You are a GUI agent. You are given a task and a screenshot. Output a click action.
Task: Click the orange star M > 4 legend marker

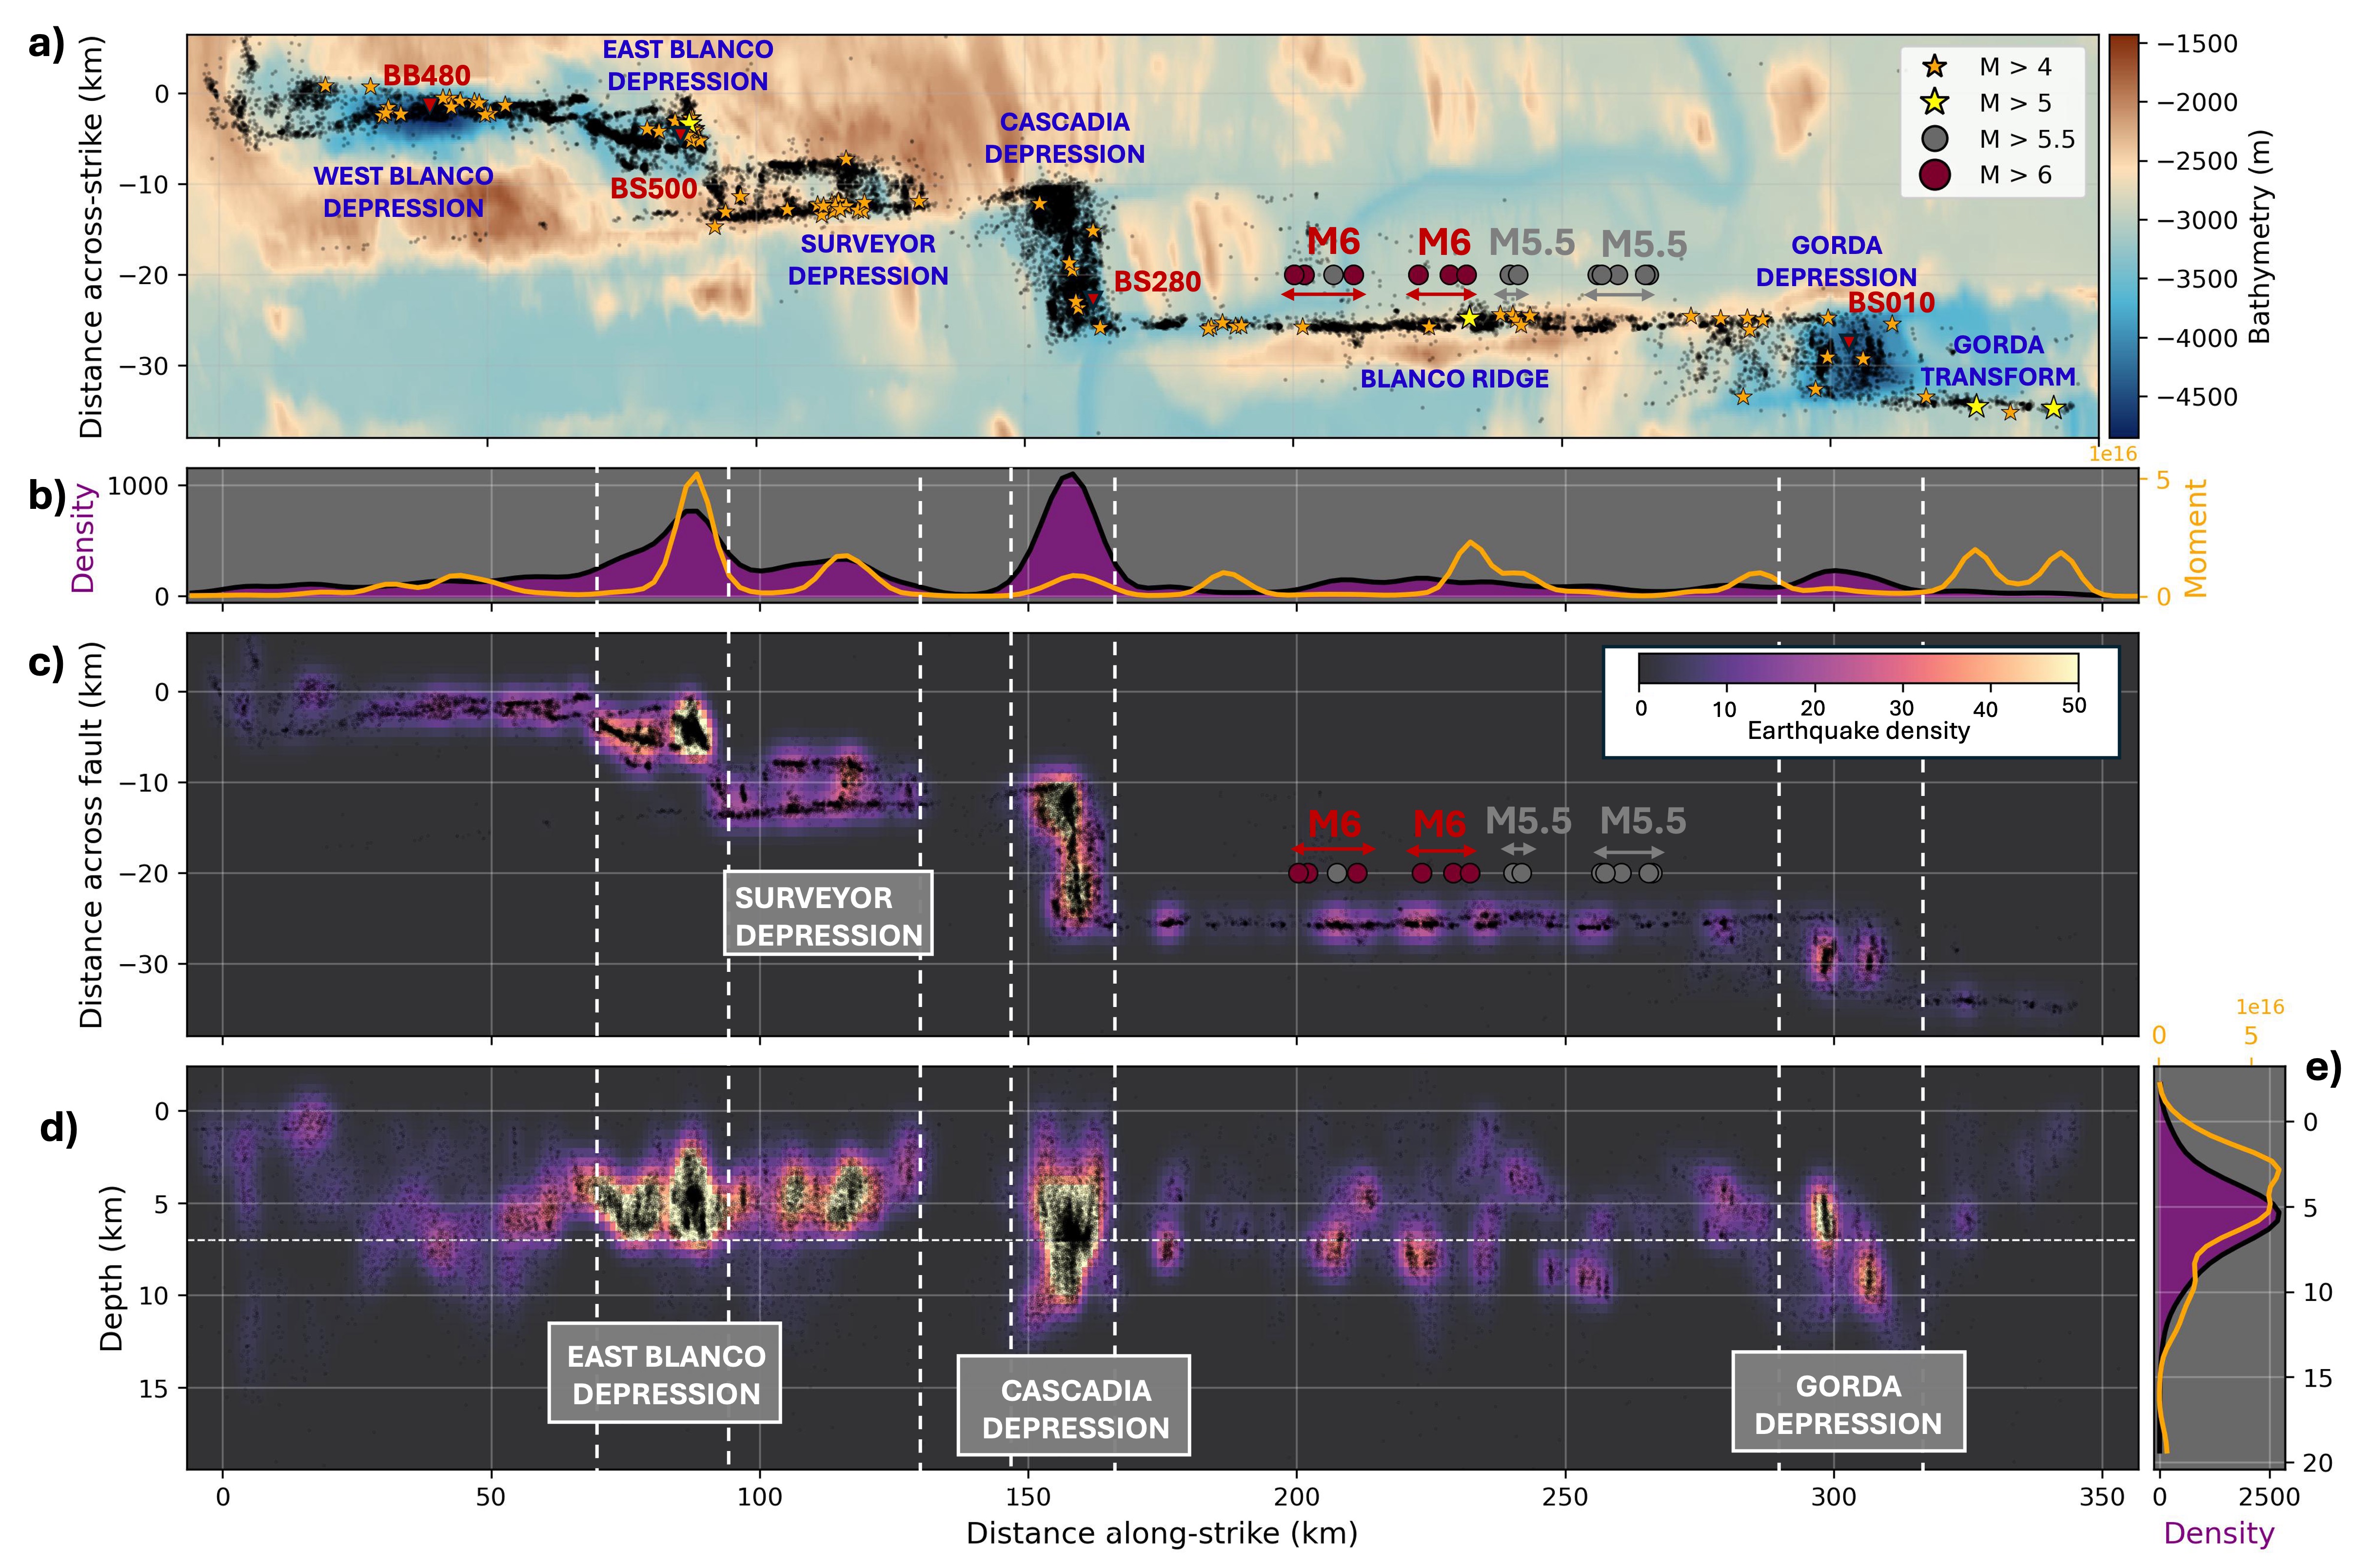point(1935,67)
